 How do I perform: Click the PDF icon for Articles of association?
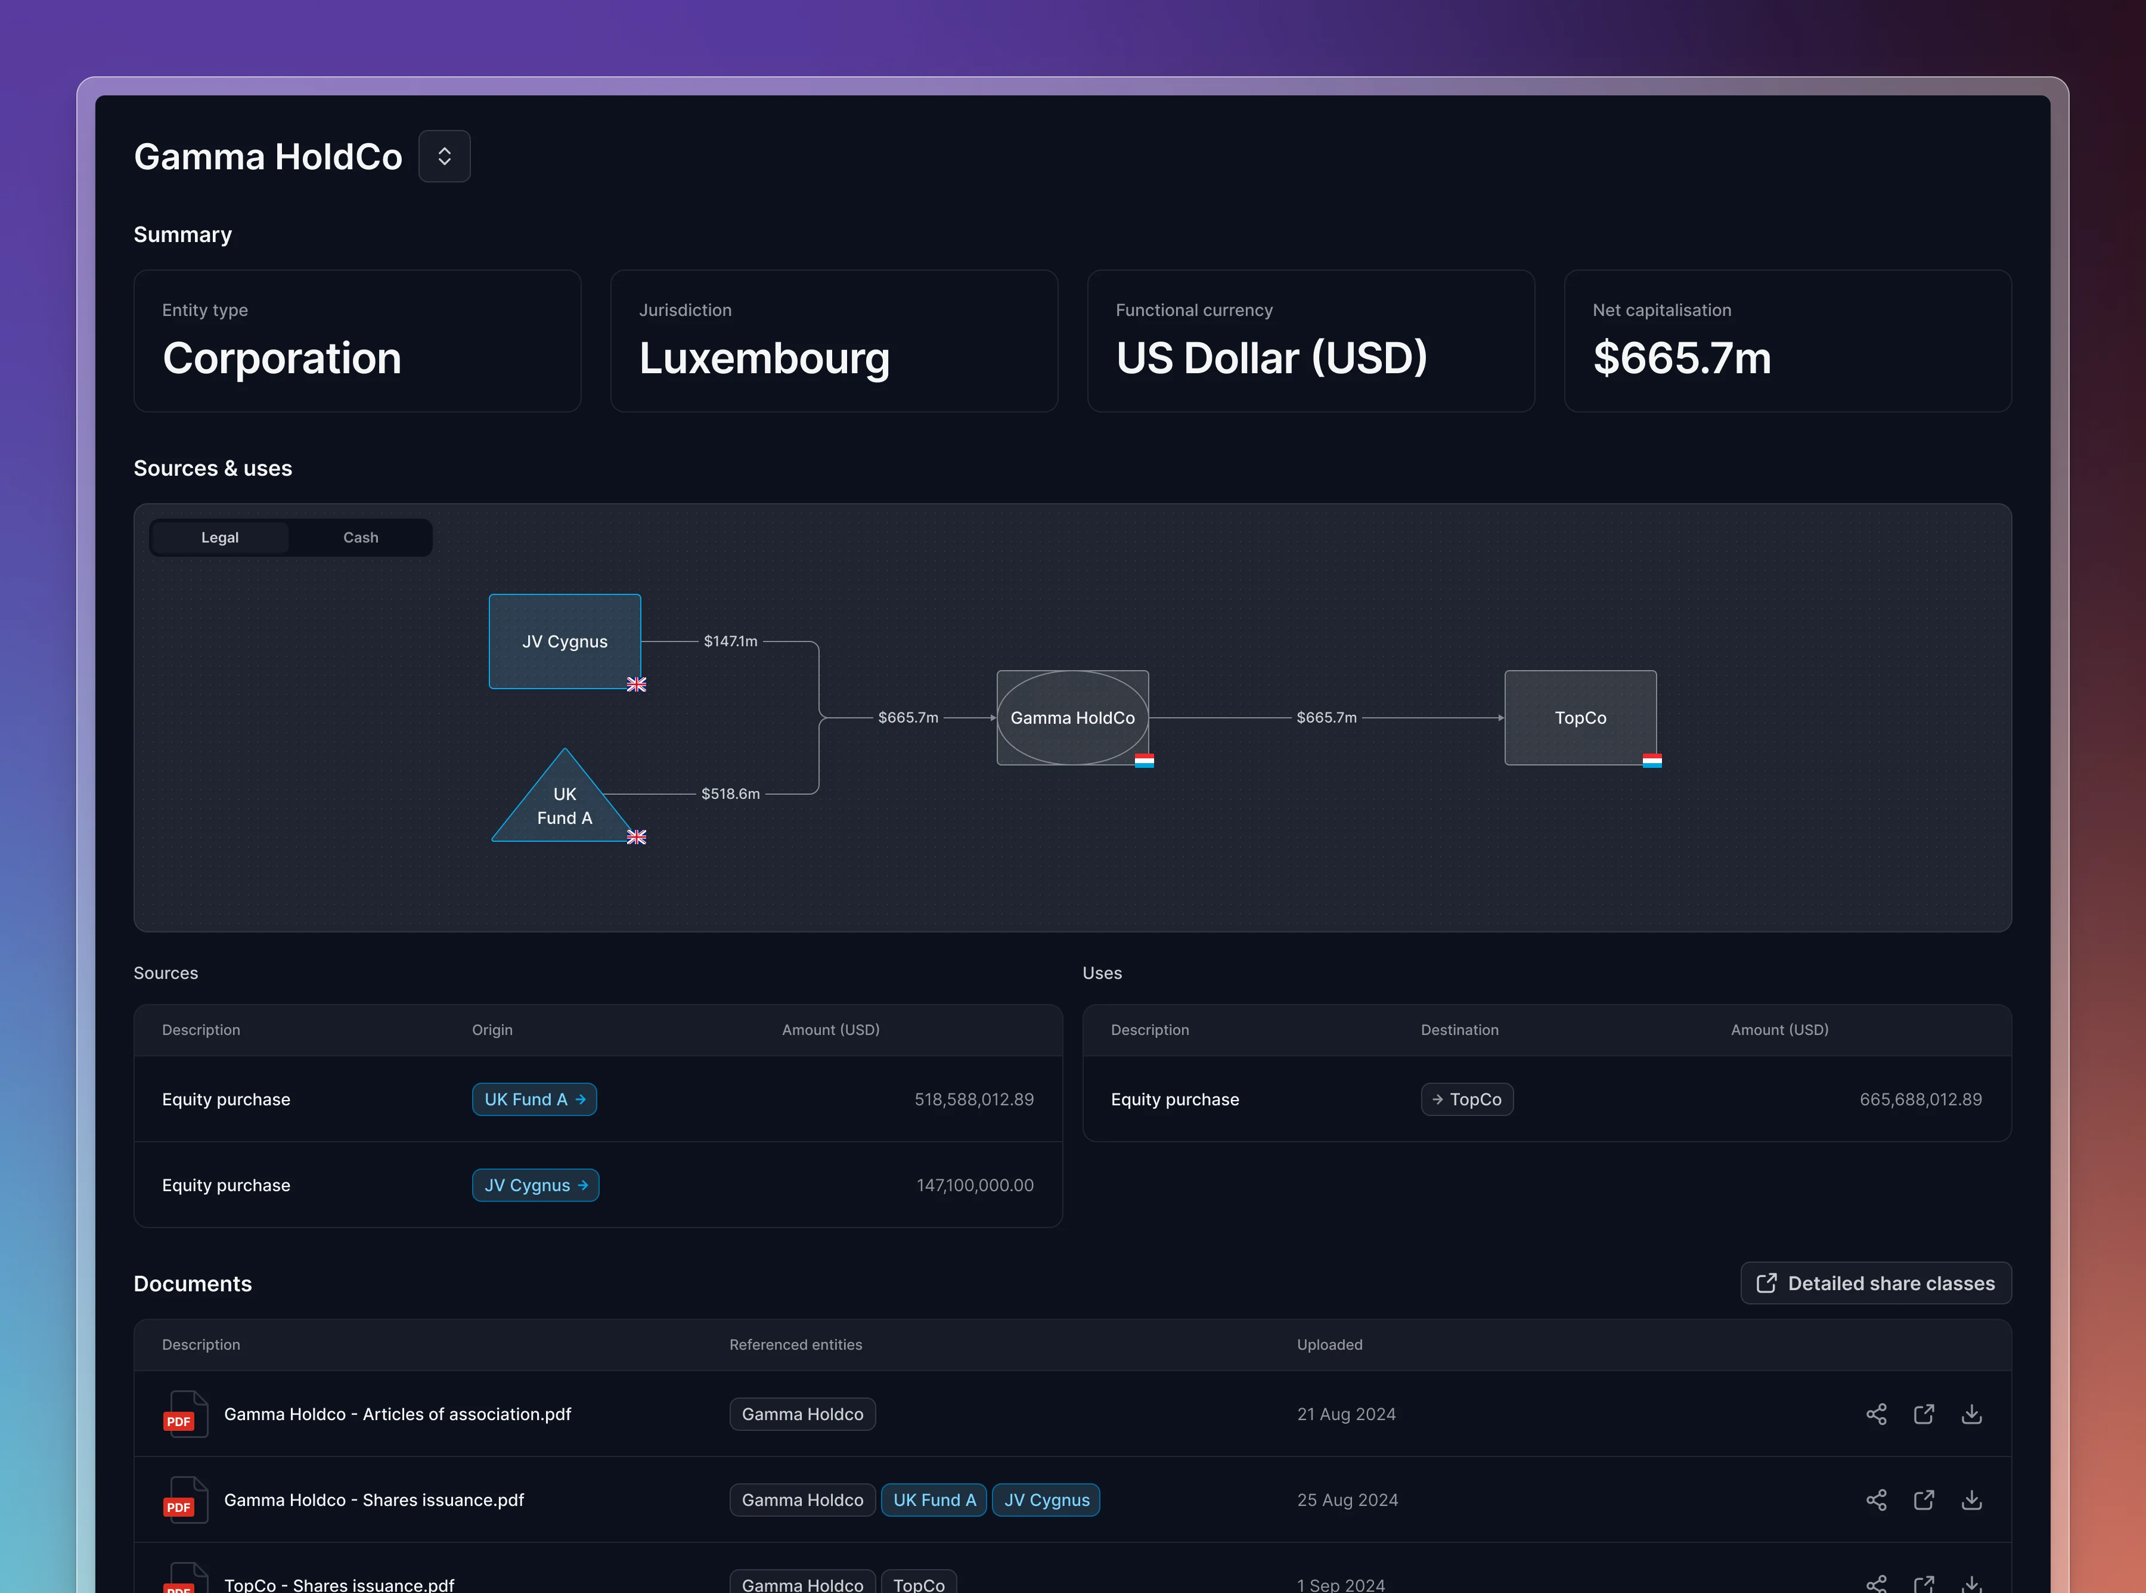186,1414
